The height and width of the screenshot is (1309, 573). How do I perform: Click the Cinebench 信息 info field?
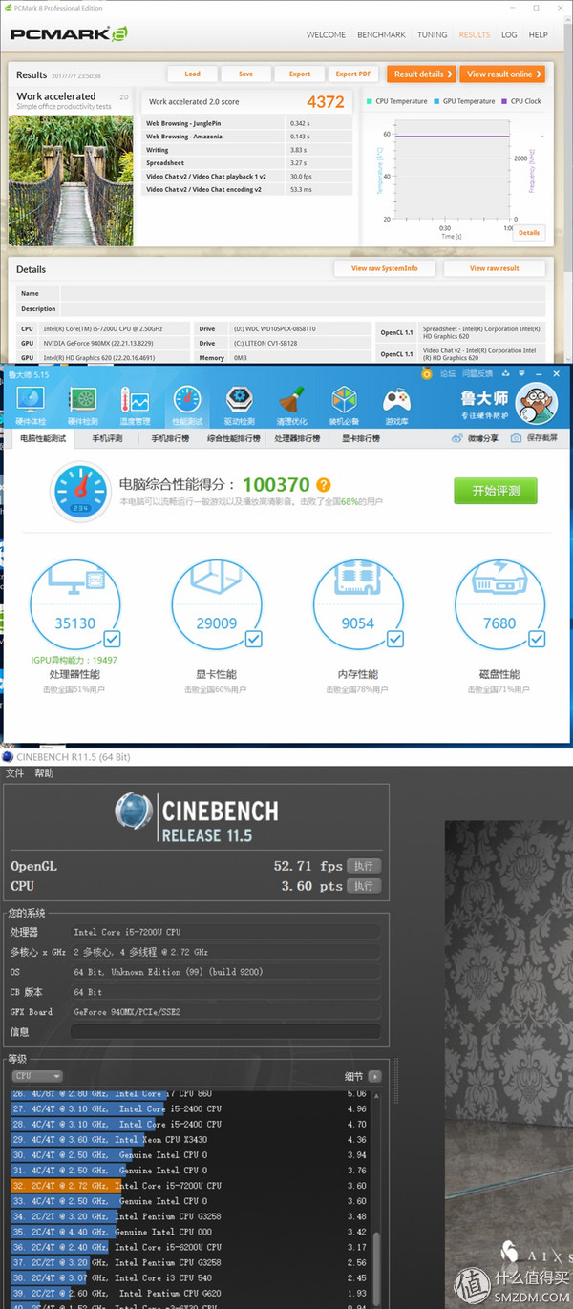pos(224,1032)
